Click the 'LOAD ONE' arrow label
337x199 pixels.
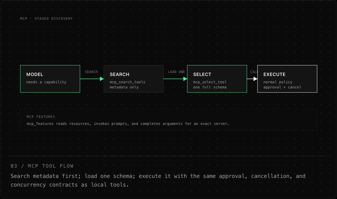(x=176, y=72)
